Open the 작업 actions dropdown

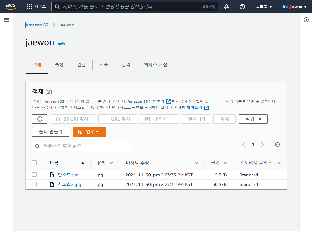(x=253, y=119)
